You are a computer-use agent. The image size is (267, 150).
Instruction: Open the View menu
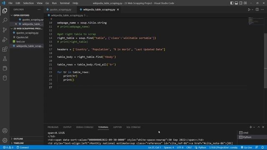point(40,3)
